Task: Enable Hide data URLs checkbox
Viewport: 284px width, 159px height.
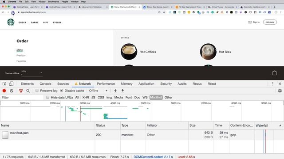Action: tap(47, 97)
